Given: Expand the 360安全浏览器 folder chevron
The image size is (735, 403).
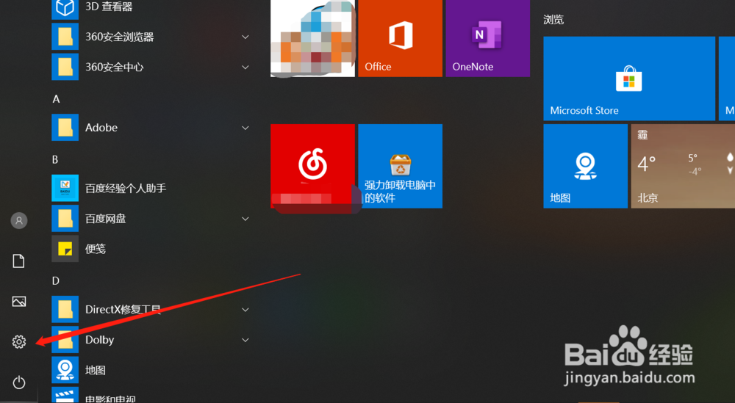Looking at the screenshot, I should [245, 37].
